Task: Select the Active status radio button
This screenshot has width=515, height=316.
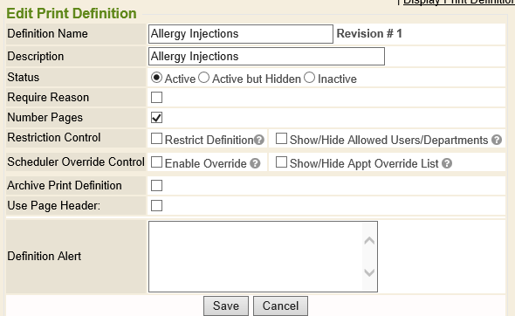Action: click(x=156, y=78)
